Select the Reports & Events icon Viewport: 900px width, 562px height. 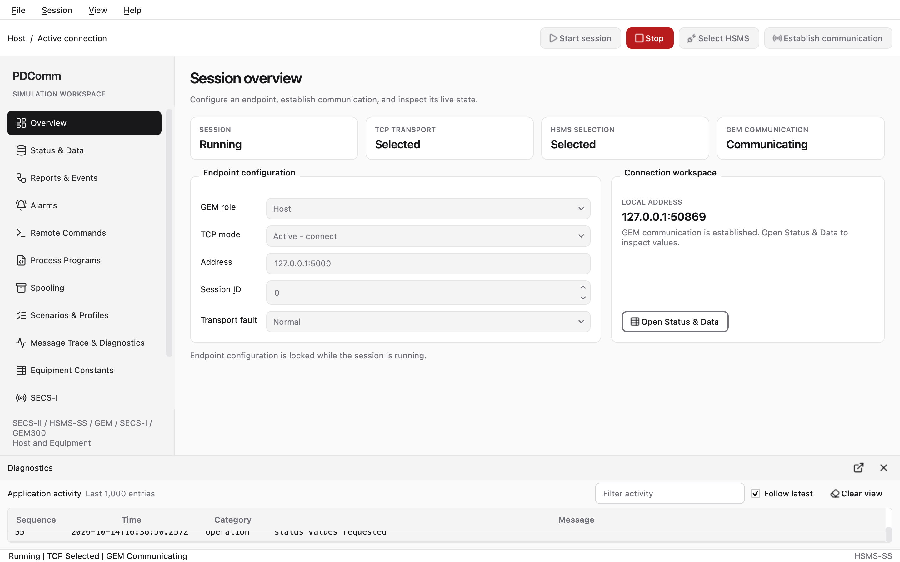point(21,178)
